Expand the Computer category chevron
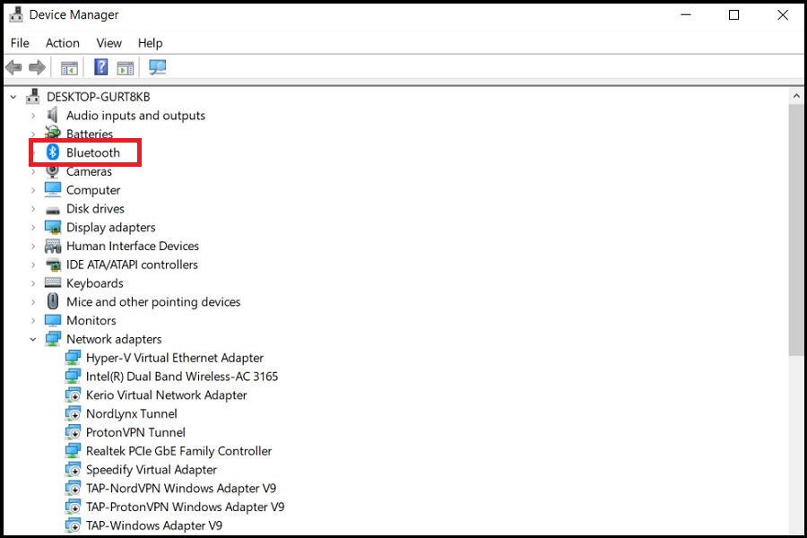Viewport: 807px width, 538px height. click(x=33, y=190)
